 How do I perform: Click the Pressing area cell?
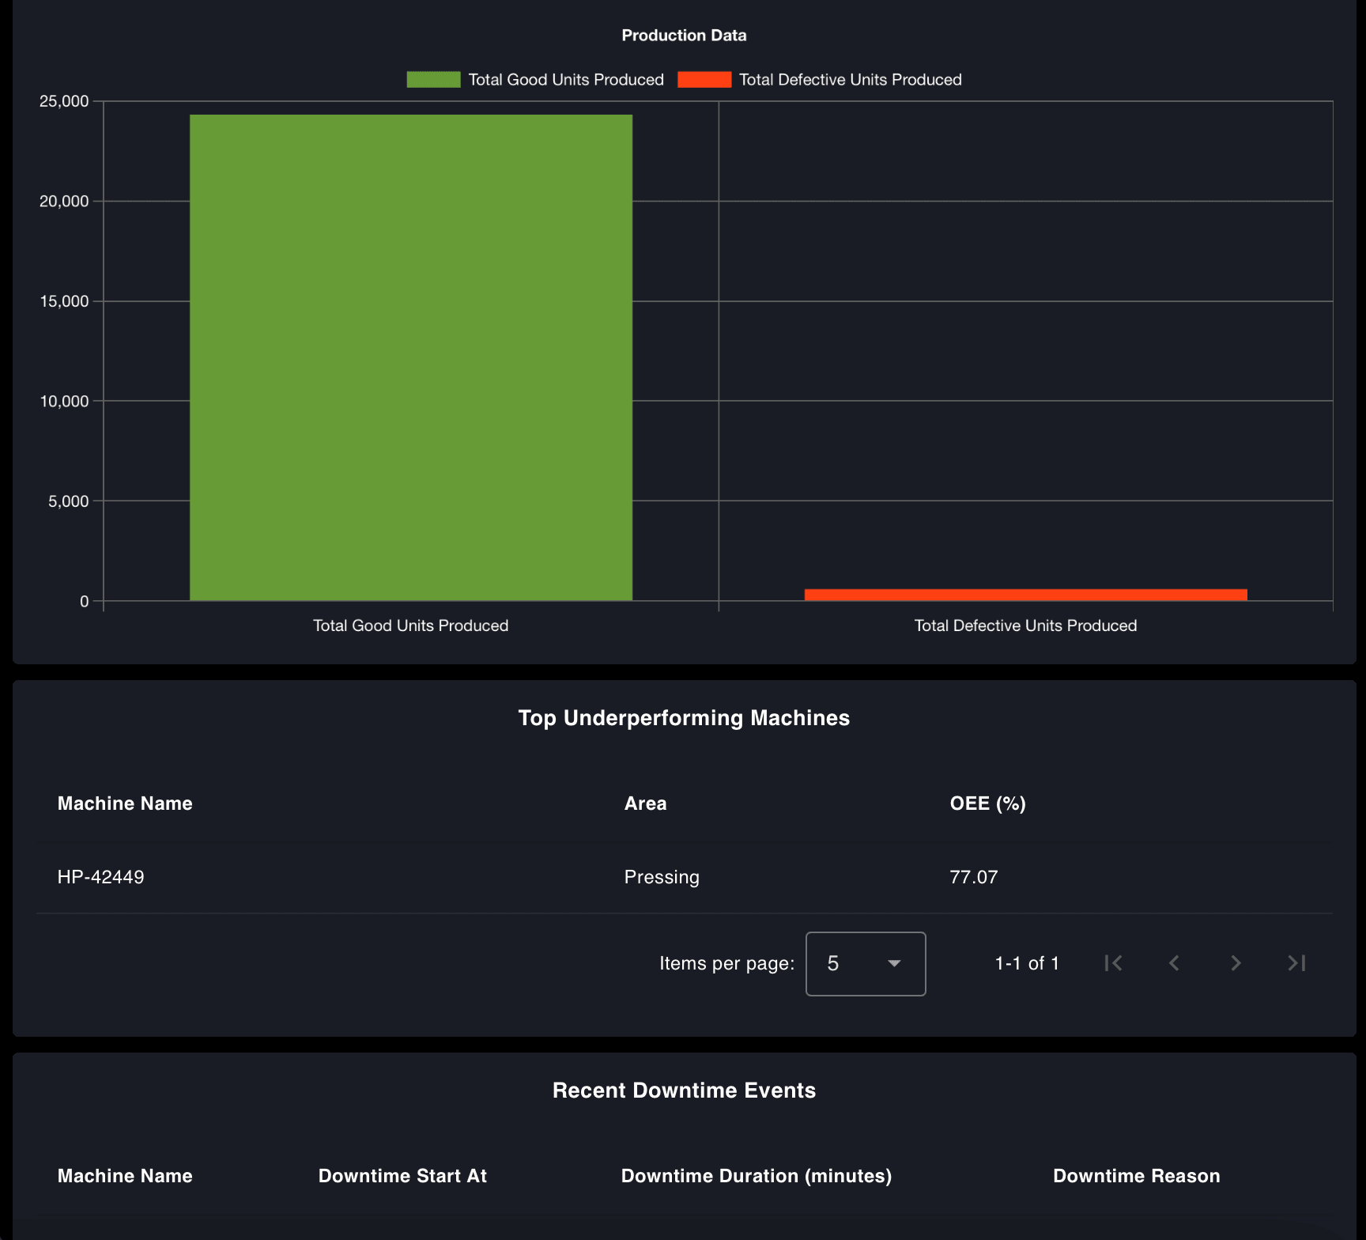(661, 876)
